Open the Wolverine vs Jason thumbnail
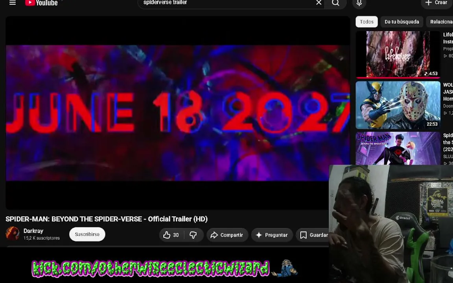This screenshot has width=453, height=283. click(x=398, y=105)
